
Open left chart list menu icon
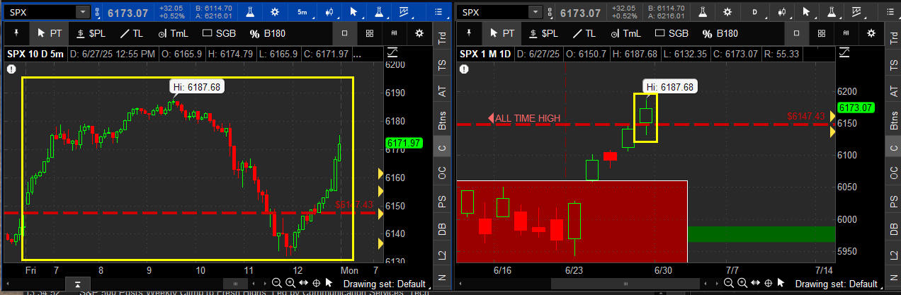coord(440,12)
